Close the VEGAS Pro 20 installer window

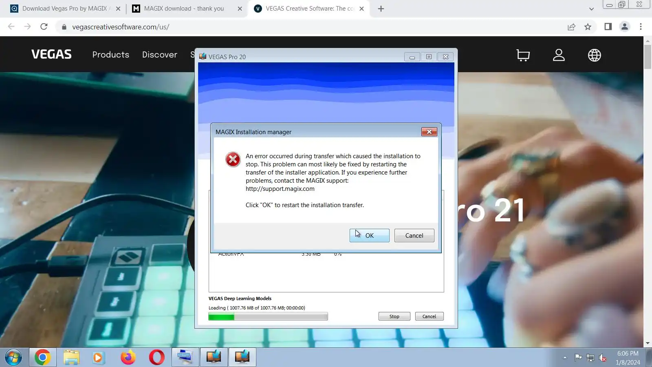(445, 57)
